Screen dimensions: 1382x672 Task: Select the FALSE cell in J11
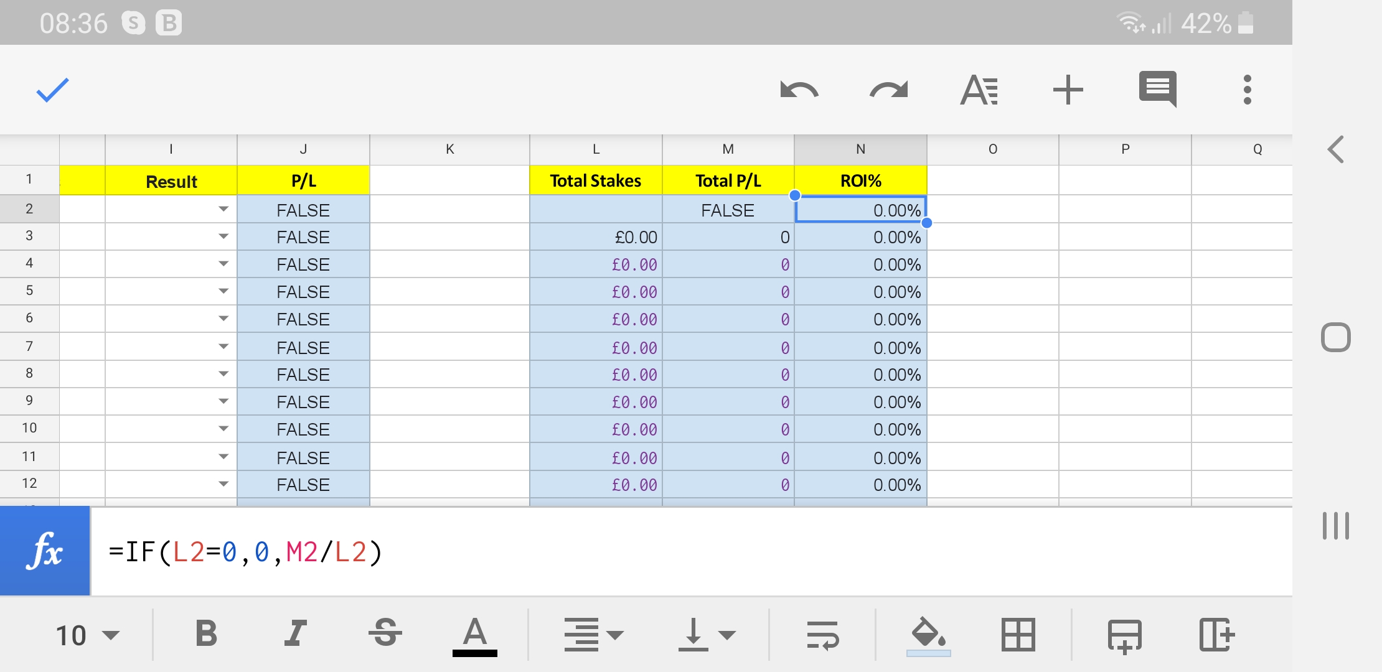(x=303, y=457)
